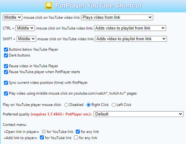Uncheck Open link in player for any link

(x=78, y=132)
